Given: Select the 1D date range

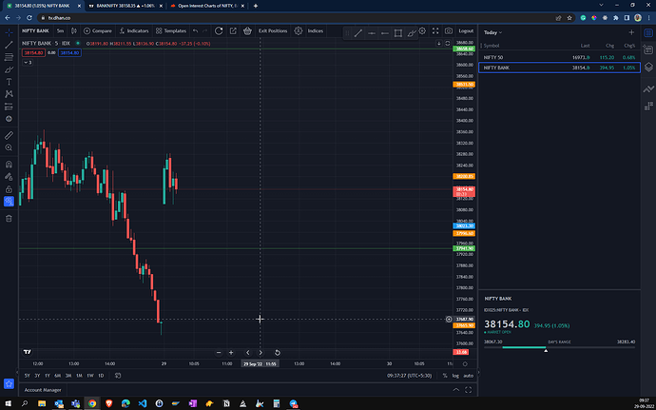Looking at the screenshot, I should click(x=101, y=376).
